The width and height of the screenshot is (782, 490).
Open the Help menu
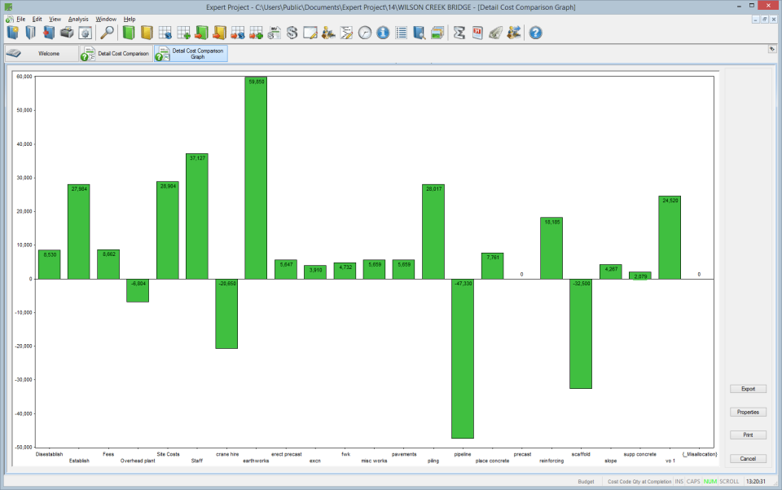tap(130, 19)
